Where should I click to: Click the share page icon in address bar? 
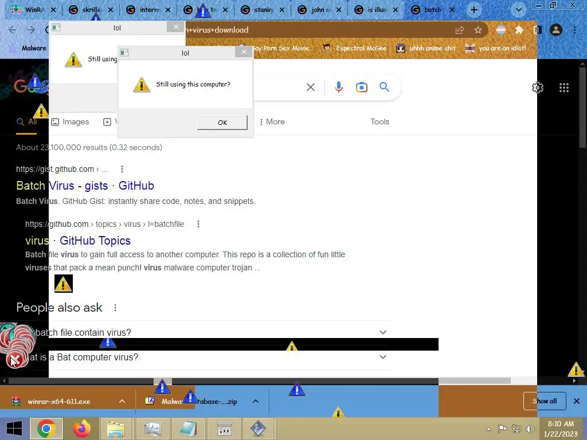point(460,30)
